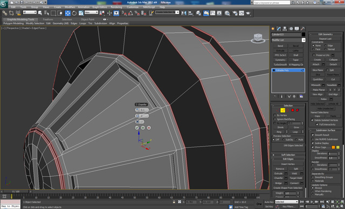
Task: Open the 3ds Max application menu button
Action: [x=4, y=4]
